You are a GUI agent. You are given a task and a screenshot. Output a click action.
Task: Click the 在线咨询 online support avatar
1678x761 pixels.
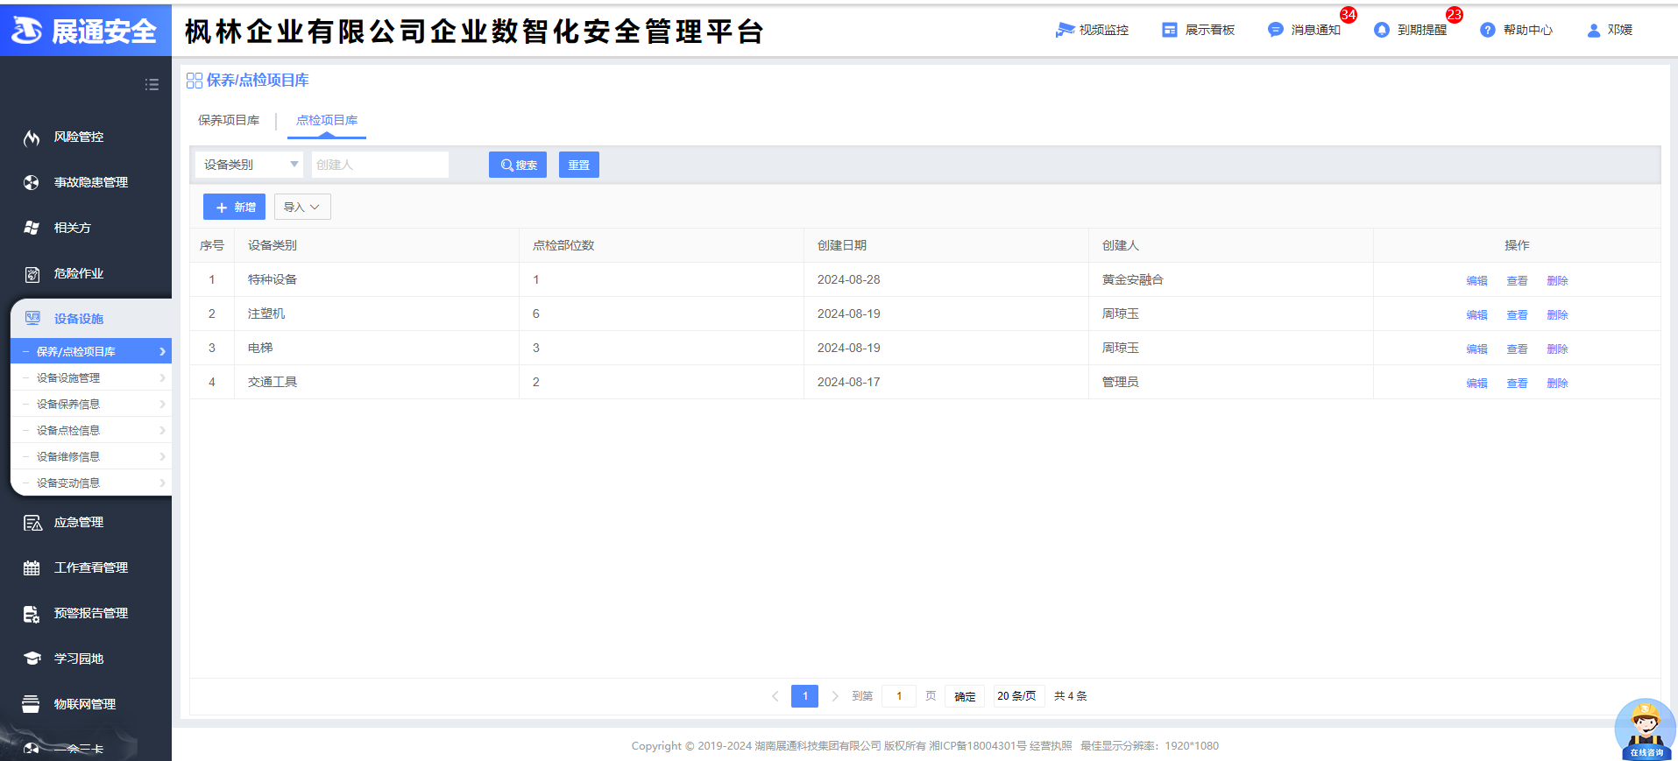(1645, 729)
